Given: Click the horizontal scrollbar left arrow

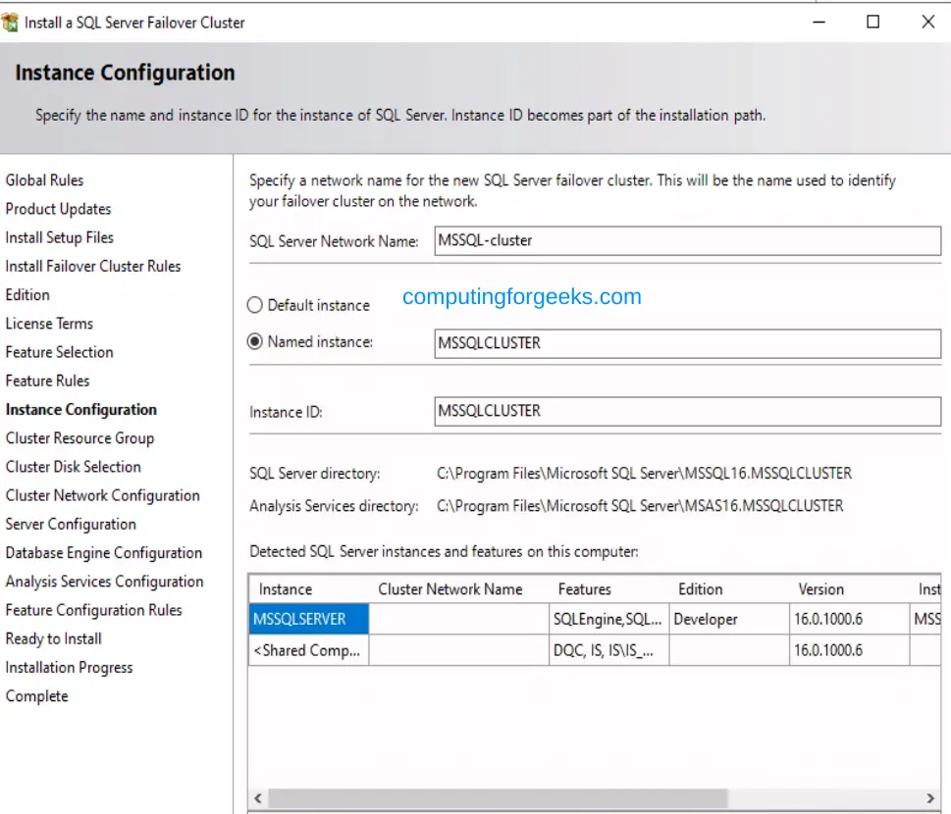Looking at the screenshot, I should 258,797.
